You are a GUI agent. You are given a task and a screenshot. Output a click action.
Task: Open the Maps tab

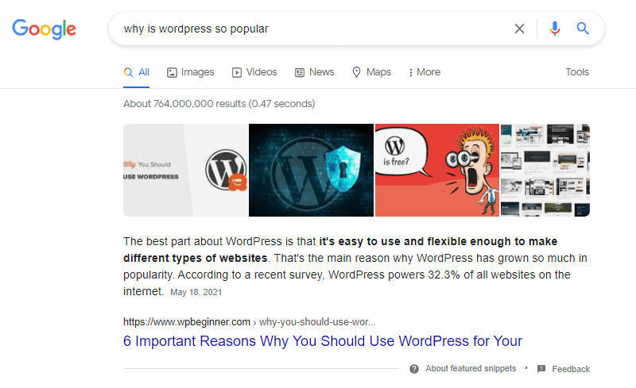371,72
